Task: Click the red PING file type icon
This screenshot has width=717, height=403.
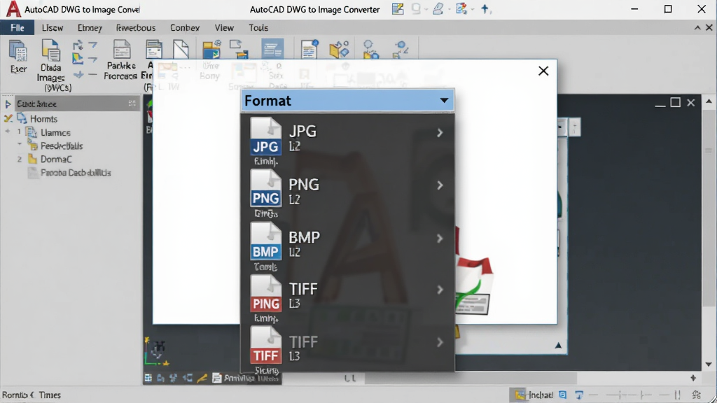Action: 265,293
